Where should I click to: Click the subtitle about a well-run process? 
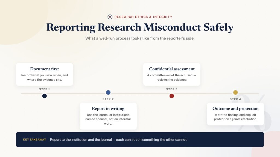140,38
